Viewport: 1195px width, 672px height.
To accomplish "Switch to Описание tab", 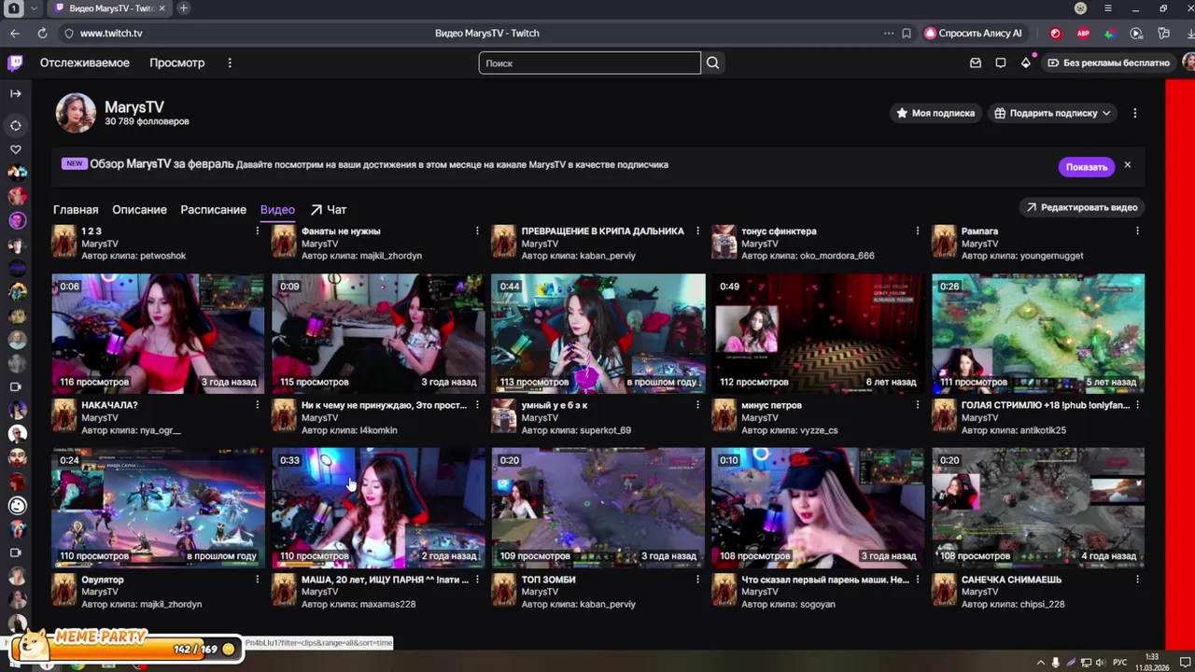I will (x=139, y=210).
